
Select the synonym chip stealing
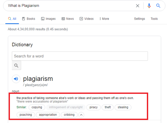click(123, 107)
